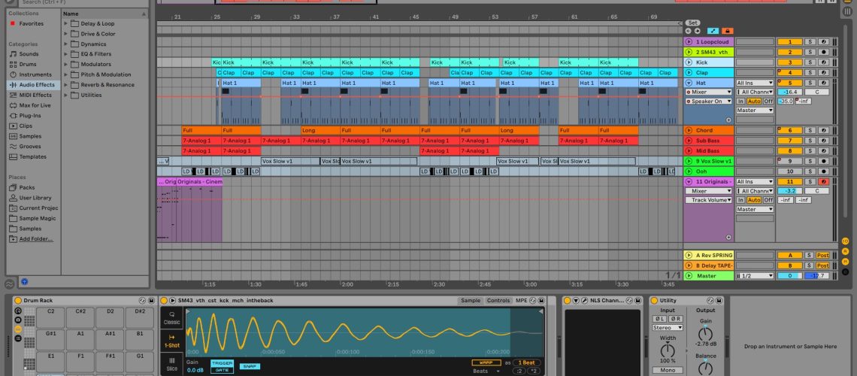Click the arrangement lock icon
This screenshot has width=857, height=376.
[x=728, y=31]
